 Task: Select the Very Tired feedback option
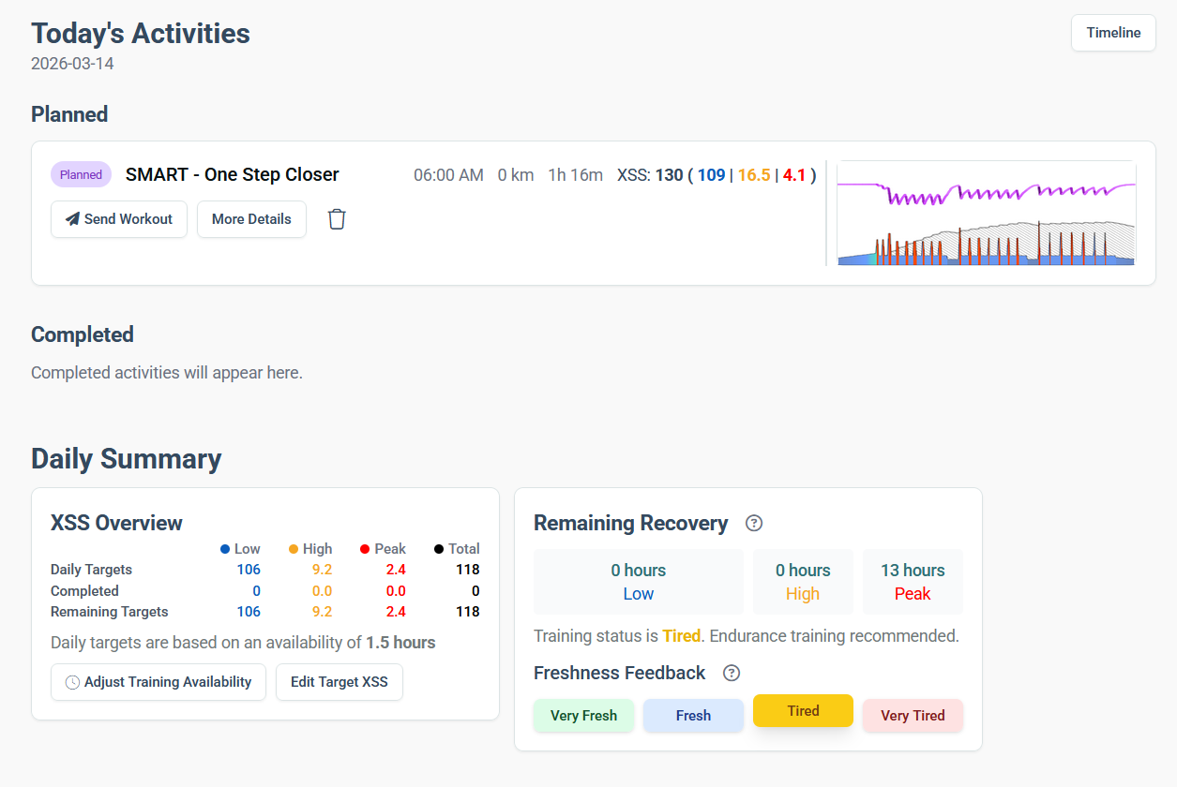click(913, 715)
